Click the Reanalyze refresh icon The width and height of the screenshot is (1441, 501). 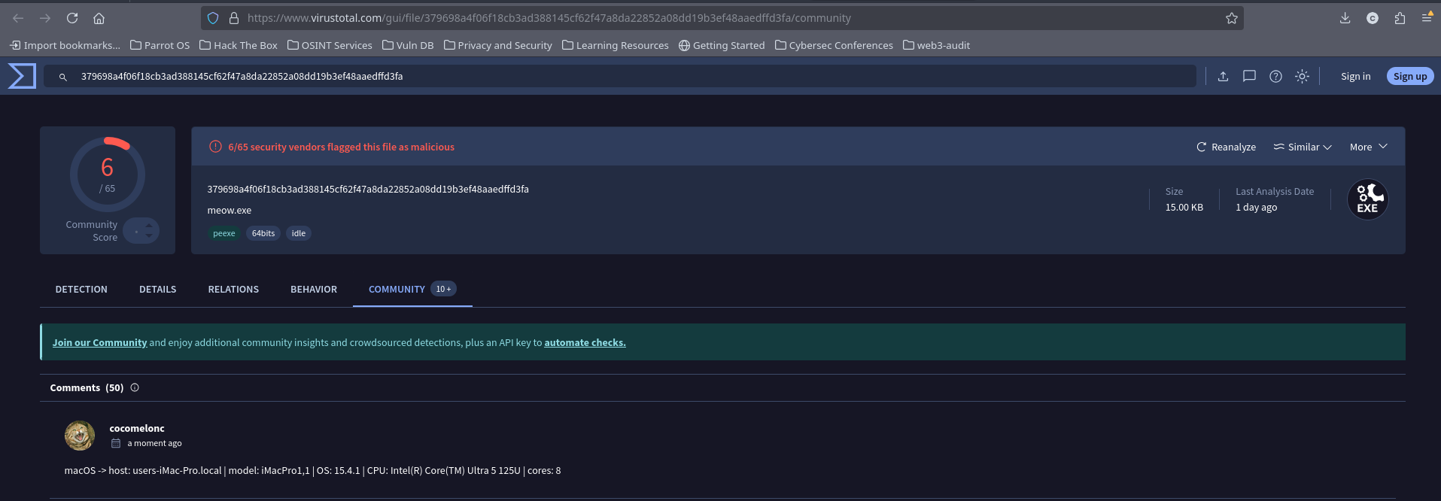tap(1202, 147)
